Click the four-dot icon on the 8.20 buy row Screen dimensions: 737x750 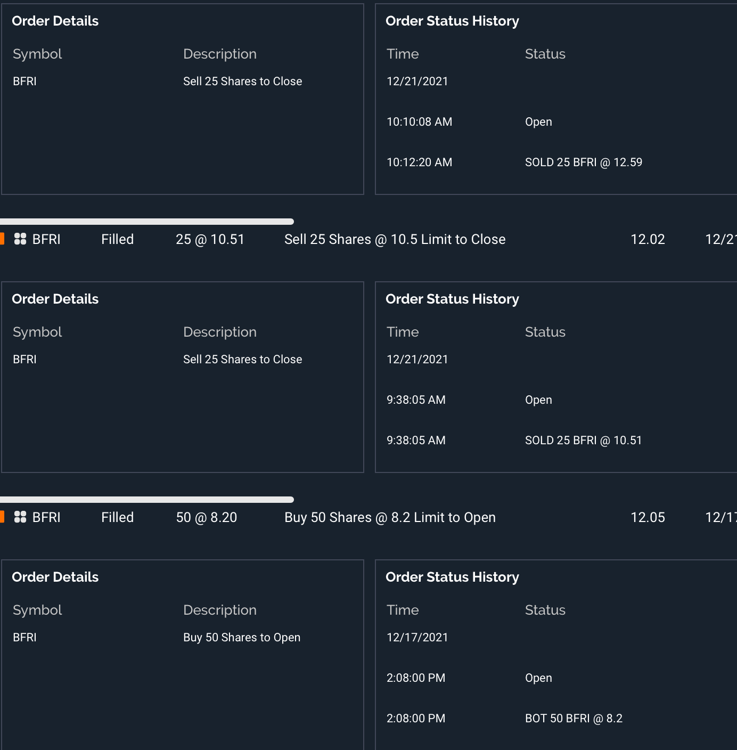tap(20, 517)
